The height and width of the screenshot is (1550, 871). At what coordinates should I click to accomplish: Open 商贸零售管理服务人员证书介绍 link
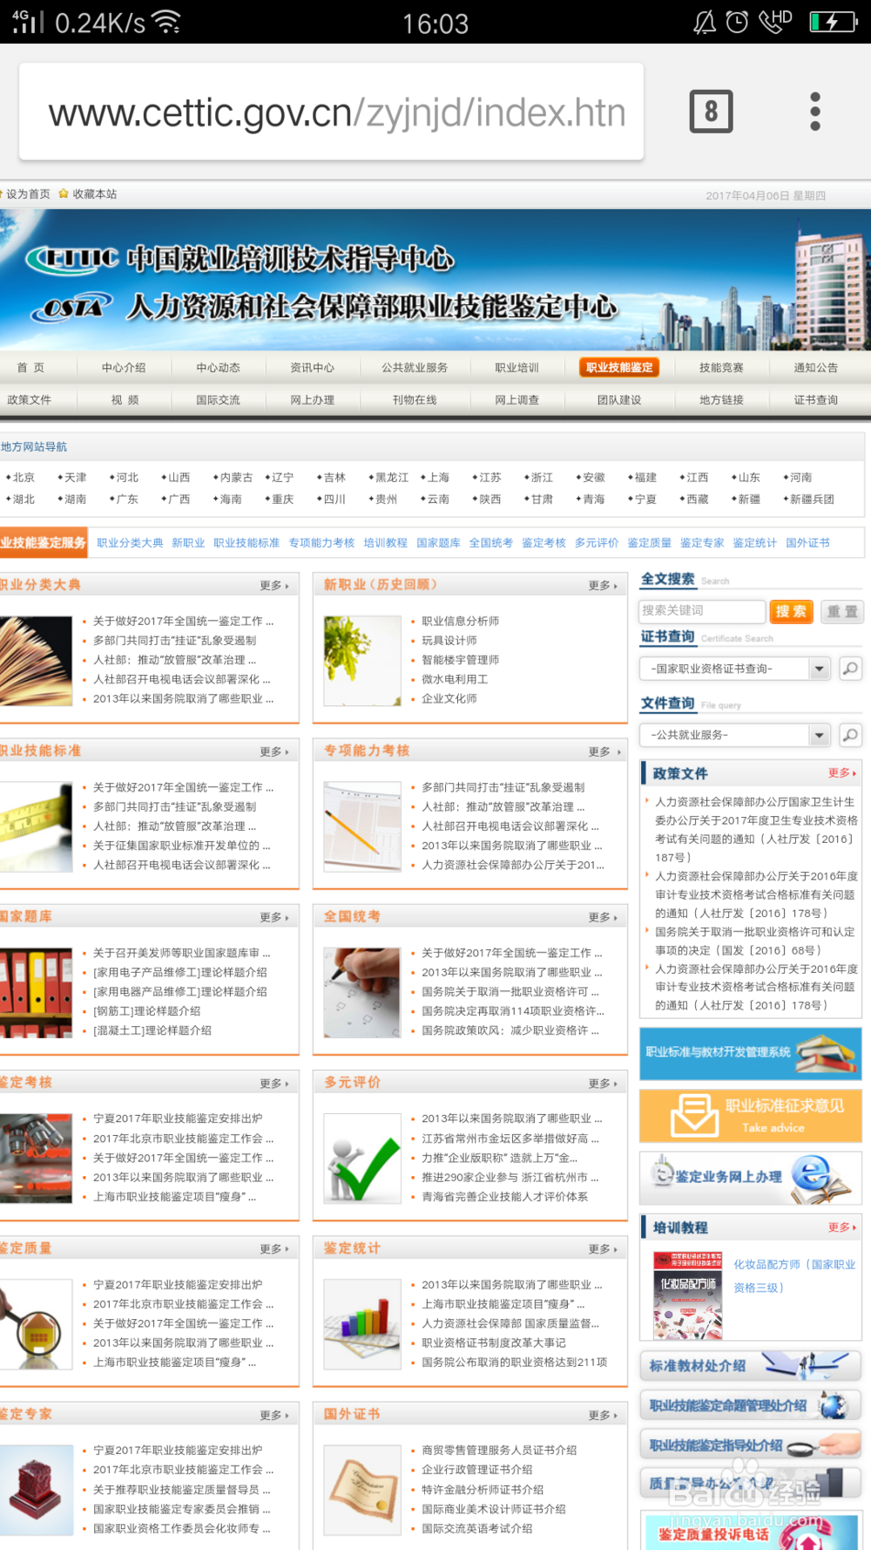coord(499,1450)
